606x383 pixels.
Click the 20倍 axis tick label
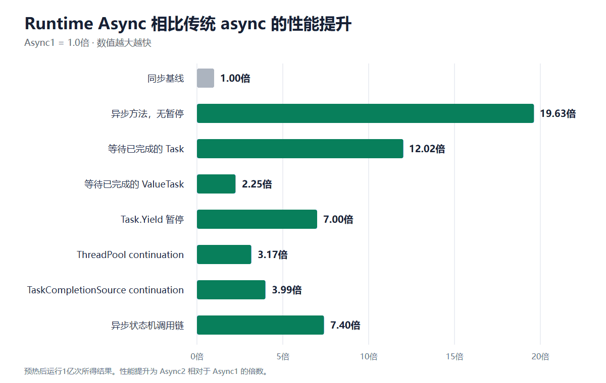540,357
